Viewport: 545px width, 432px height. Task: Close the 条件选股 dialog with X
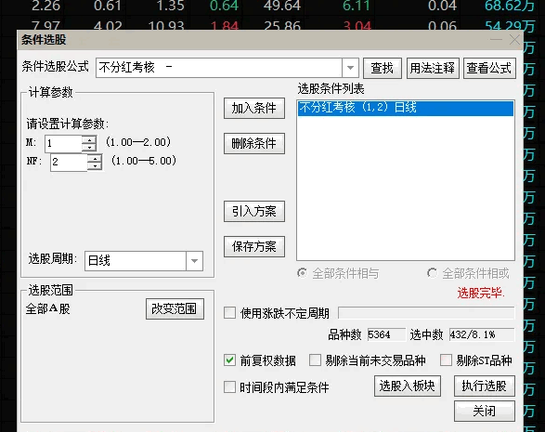[x=514, y=40]
